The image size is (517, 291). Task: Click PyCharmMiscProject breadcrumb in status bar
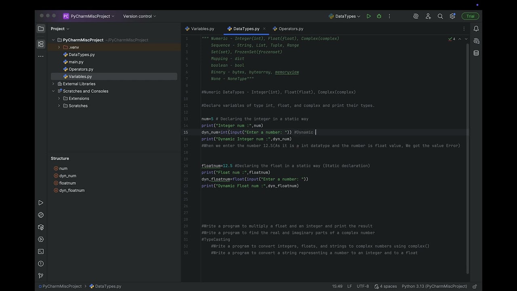[60, 286]
